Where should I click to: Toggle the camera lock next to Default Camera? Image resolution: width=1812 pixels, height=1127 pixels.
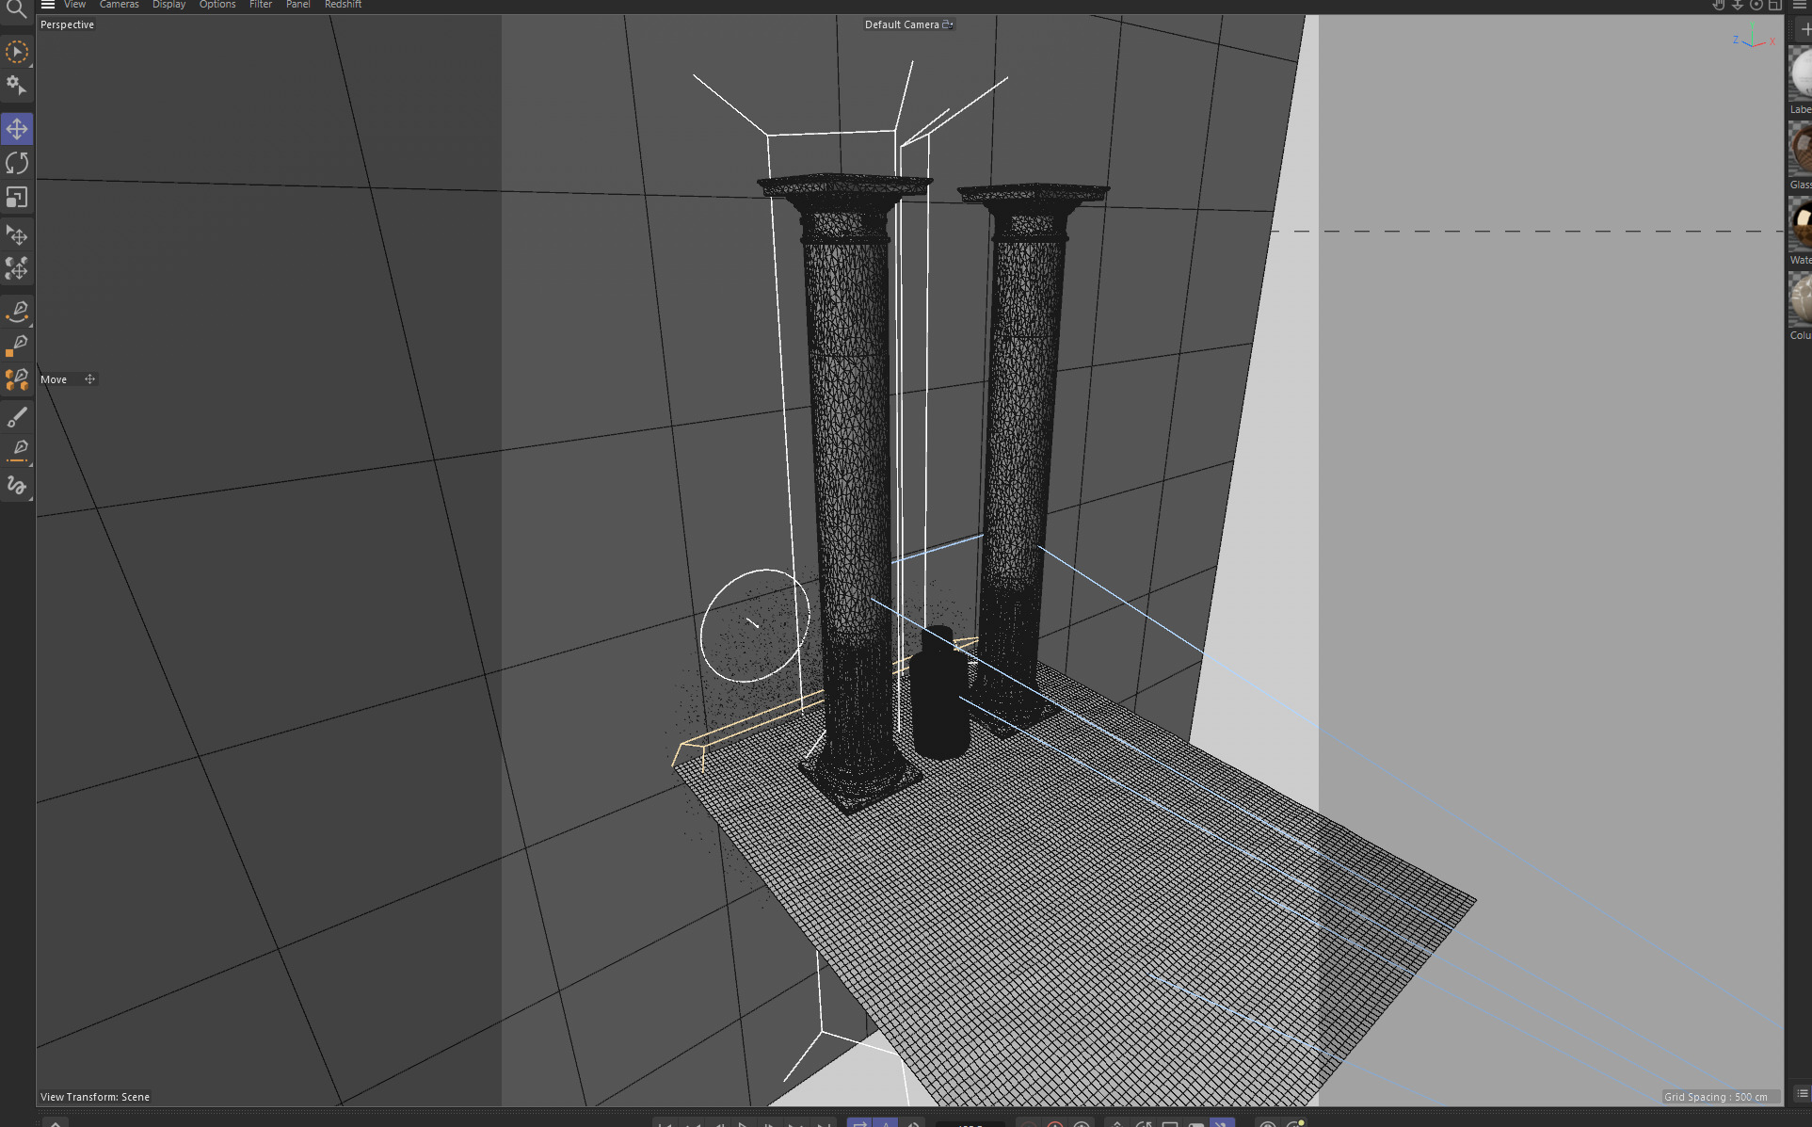tap(948, 24)
